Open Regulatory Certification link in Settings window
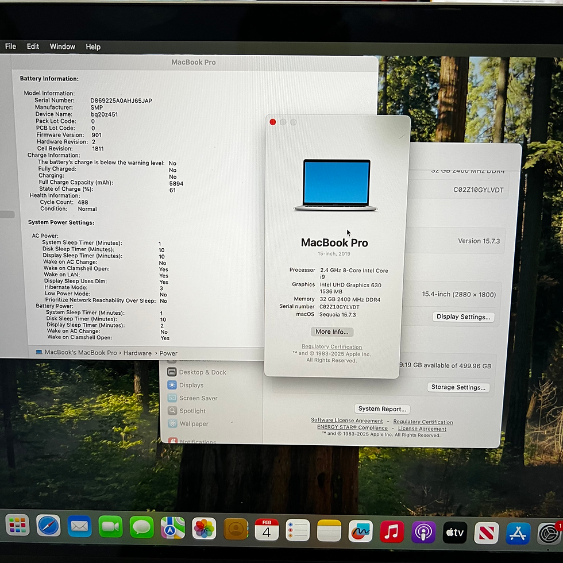This screenshot has width=563, height=563. 423,422
